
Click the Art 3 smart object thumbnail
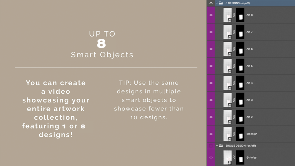click(227, 100)
